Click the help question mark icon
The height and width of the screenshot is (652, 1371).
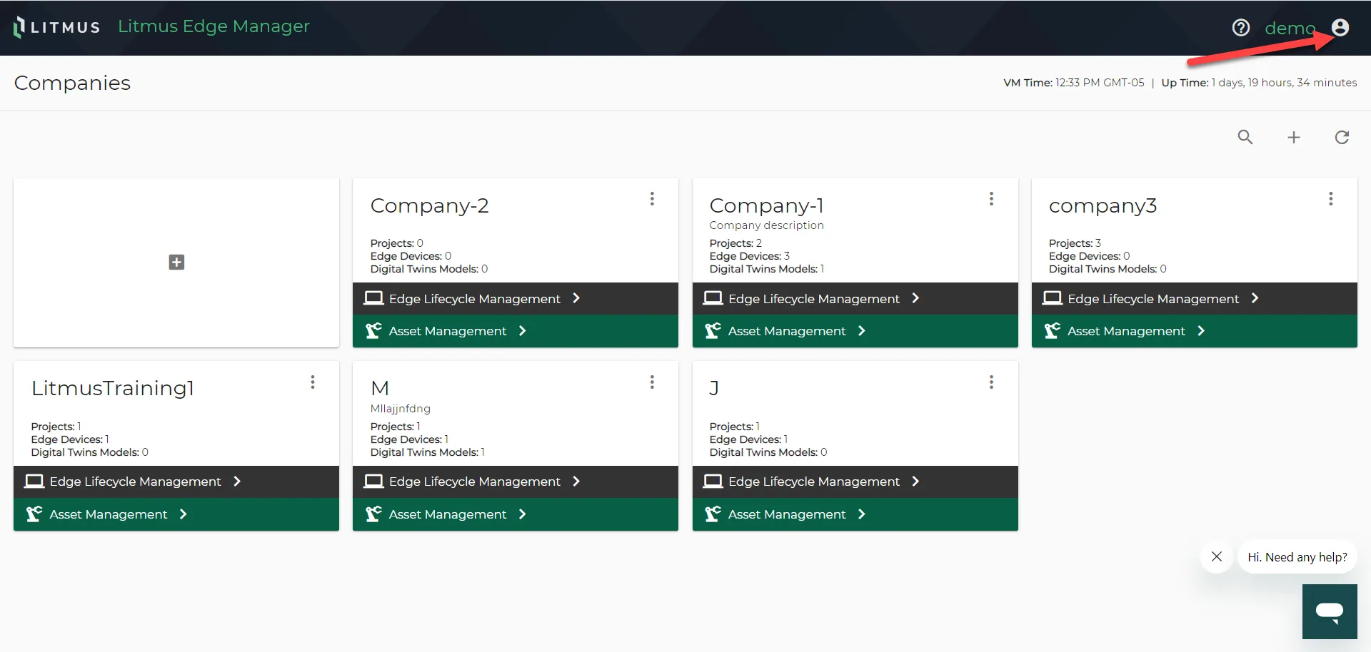click(1241, 27)
